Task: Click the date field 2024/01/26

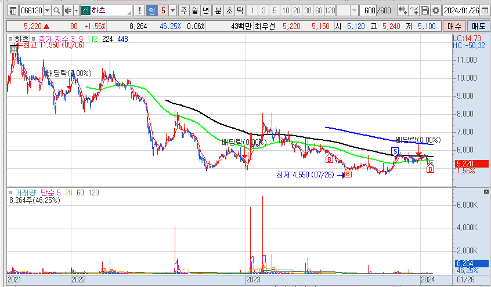Action: point(461,10)
